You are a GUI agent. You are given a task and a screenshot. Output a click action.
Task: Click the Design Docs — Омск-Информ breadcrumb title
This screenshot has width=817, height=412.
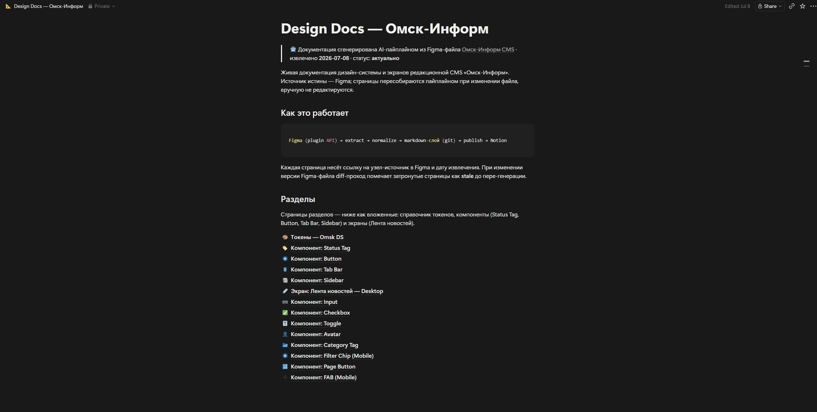coord(49,6)
